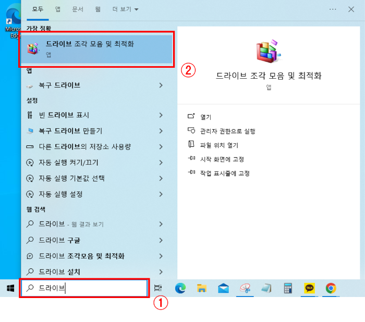Click the Task View icon on taskbar
The height and width of the screenshot is (322, 365).
[x=158, y=288]
